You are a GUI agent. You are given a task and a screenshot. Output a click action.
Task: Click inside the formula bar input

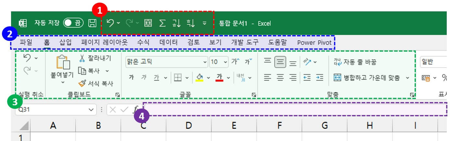295,109
